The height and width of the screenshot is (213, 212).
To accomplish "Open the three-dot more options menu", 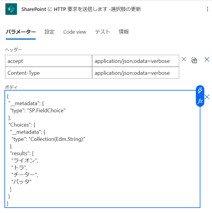I will (x=207, y=9).
